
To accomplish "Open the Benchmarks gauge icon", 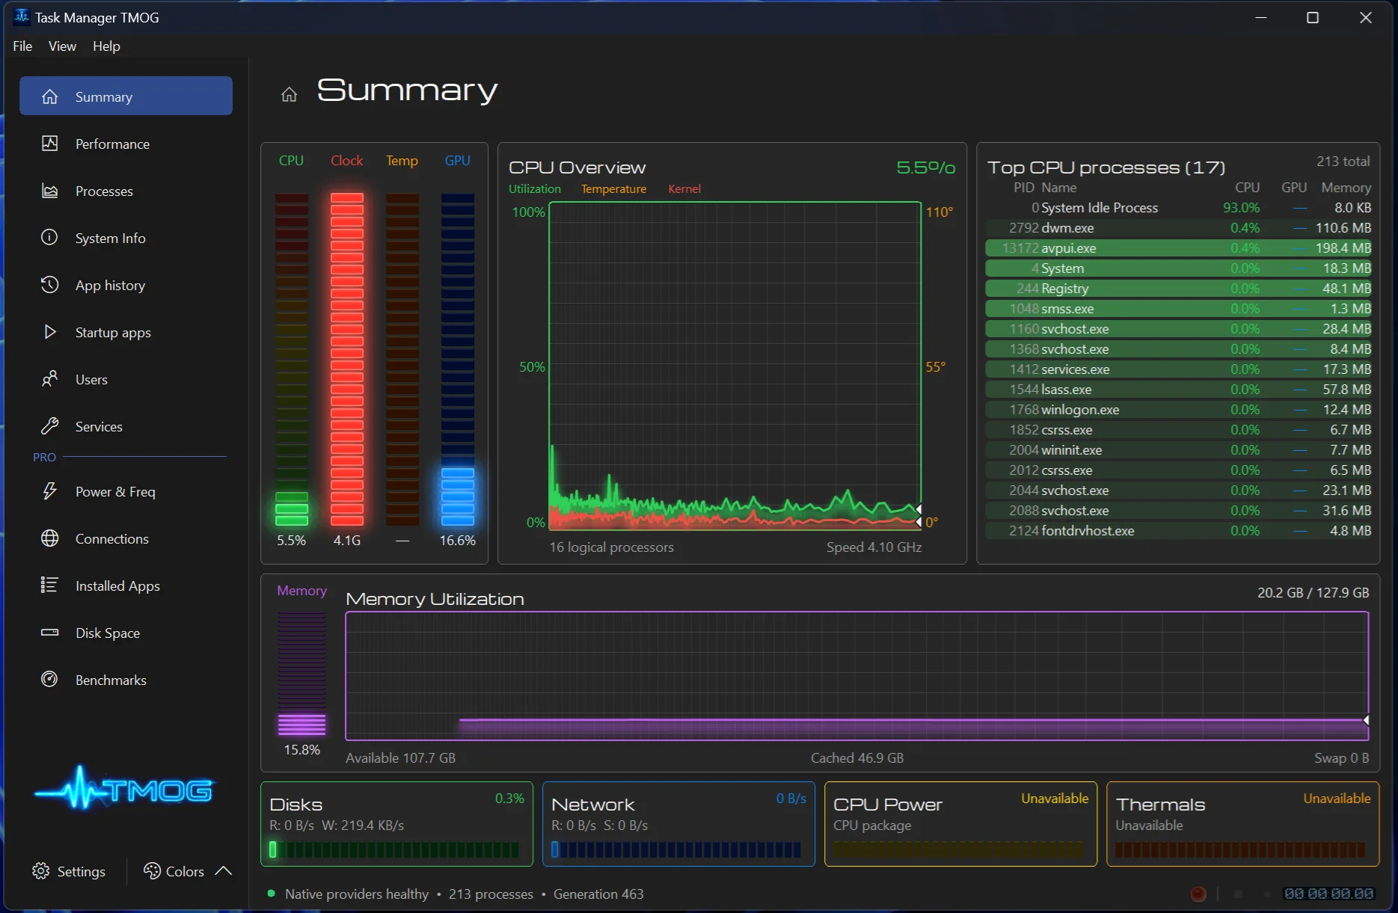I will 49,680.
